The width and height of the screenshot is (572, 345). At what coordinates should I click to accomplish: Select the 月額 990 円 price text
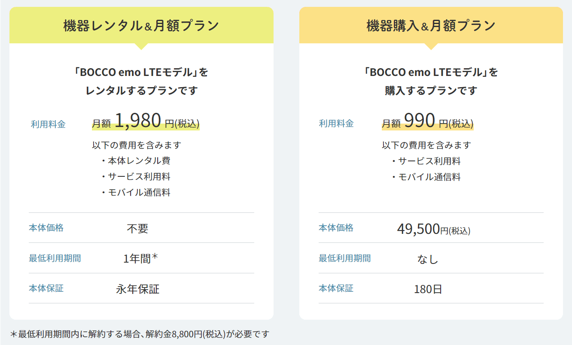tap(427, 122)
